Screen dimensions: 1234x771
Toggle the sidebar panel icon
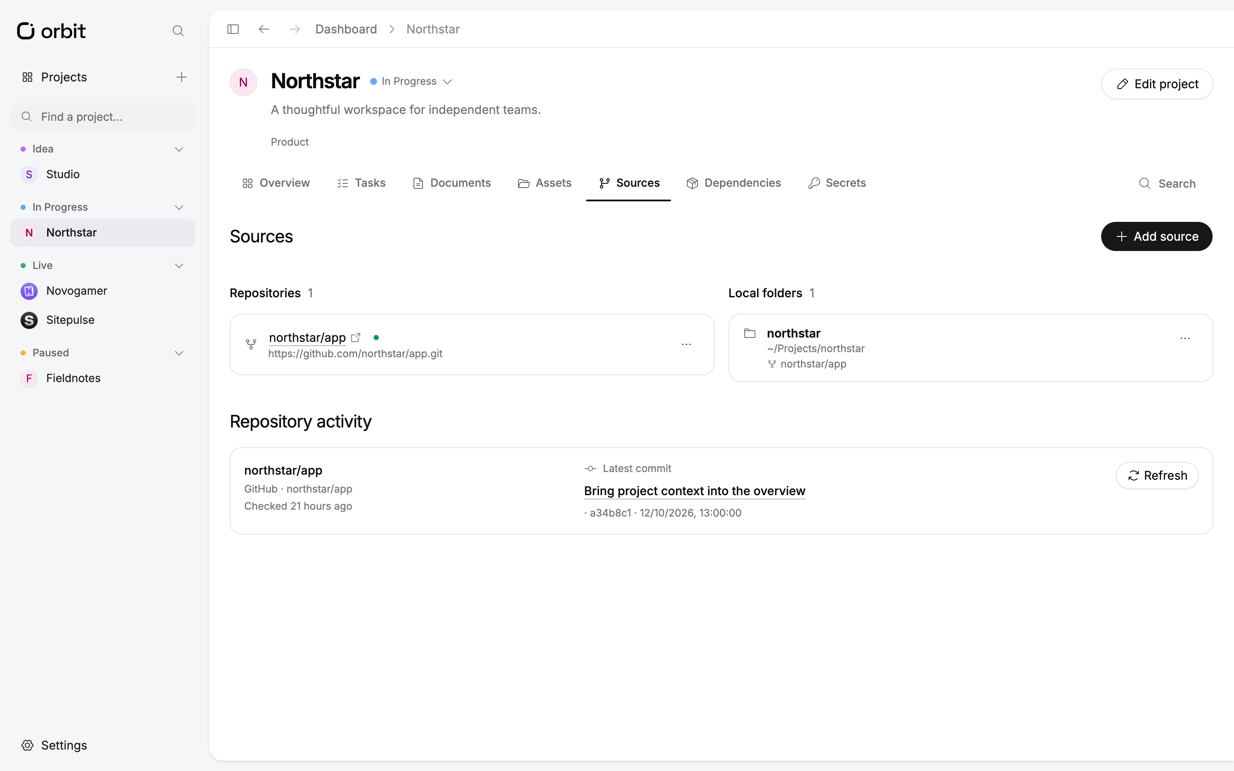233,29
